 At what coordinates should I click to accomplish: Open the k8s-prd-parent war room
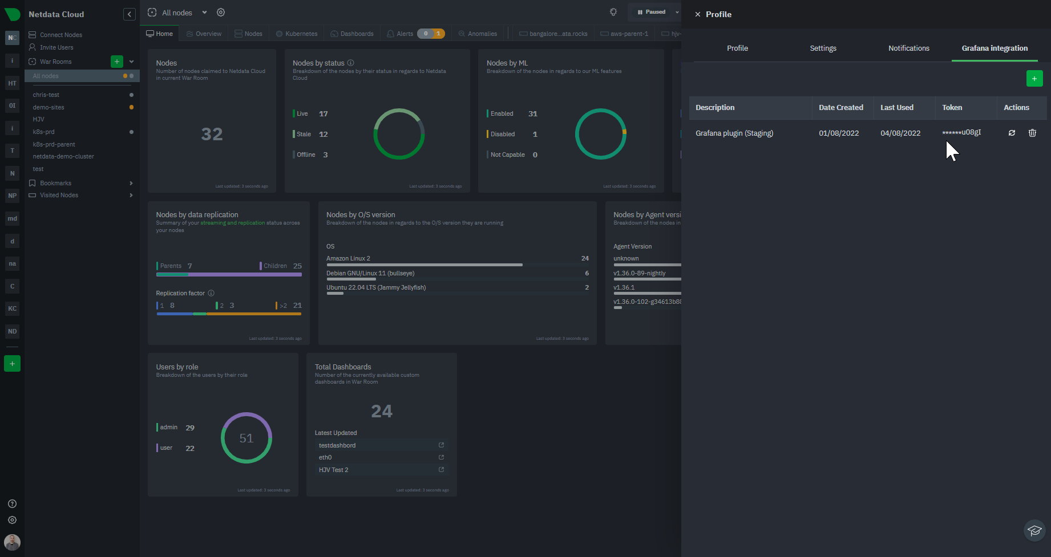point(54,144)
